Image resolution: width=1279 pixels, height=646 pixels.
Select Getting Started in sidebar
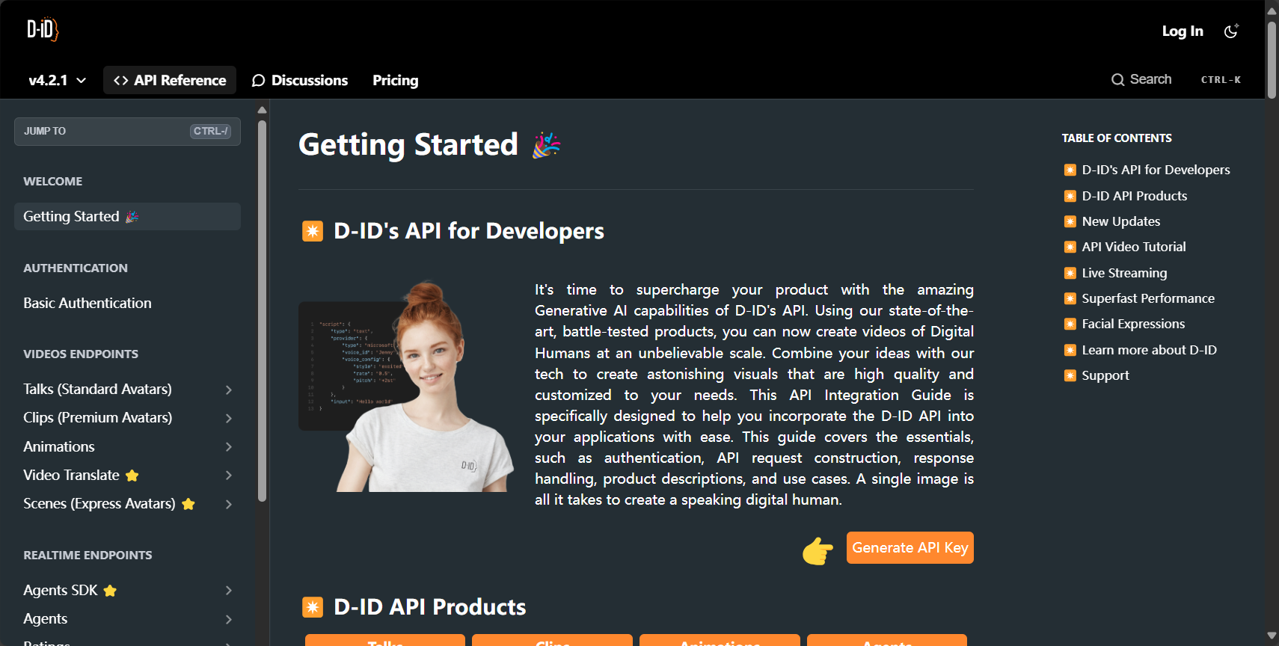(x=127, y=216)
